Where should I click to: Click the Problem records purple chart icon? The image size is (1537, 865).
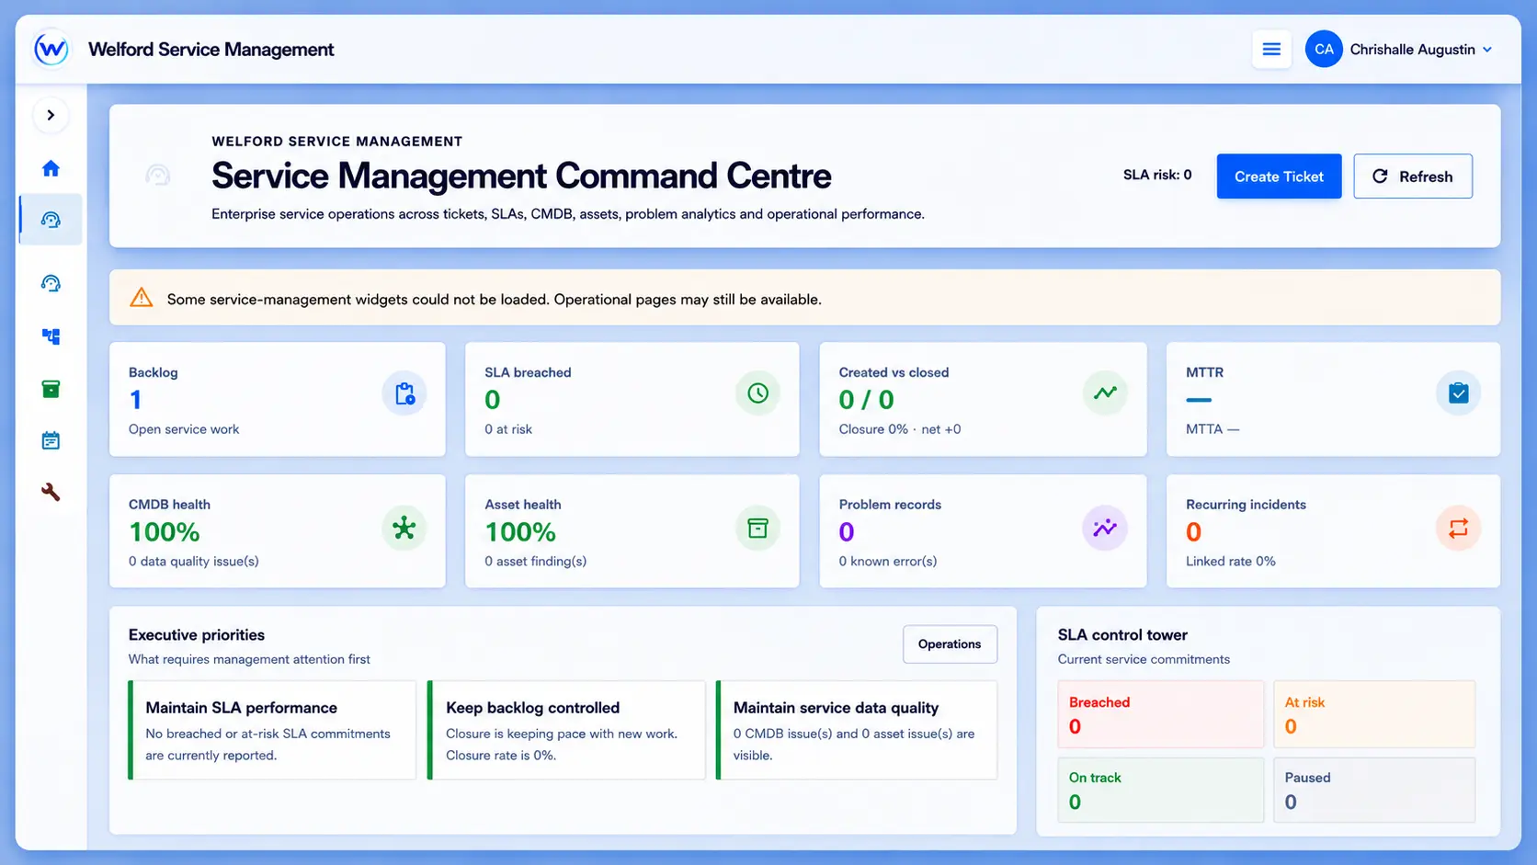pos(1105,529)
